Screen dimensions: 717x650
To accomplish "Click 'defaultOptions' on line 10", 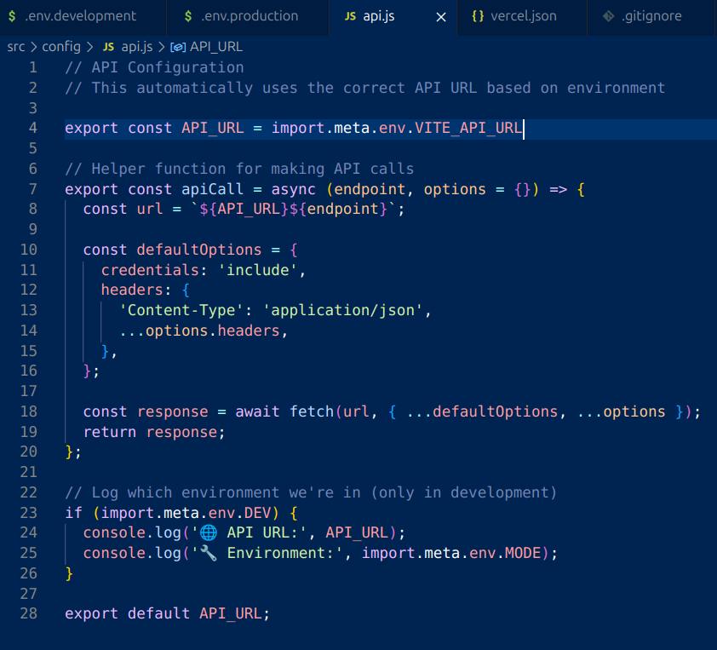I will [199, 250].
